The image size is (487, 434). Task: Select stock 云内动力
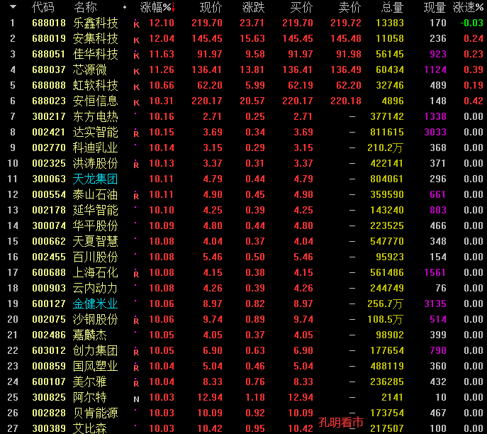tap(96, 288)
